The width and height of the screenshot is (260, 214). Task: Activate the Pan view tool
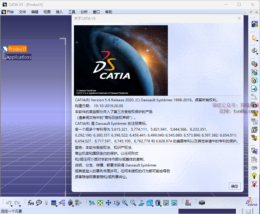(x=108, y=203)
